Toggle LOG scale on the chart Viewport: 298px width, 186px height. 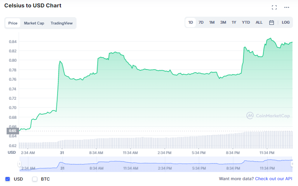[x=286, y=23]
